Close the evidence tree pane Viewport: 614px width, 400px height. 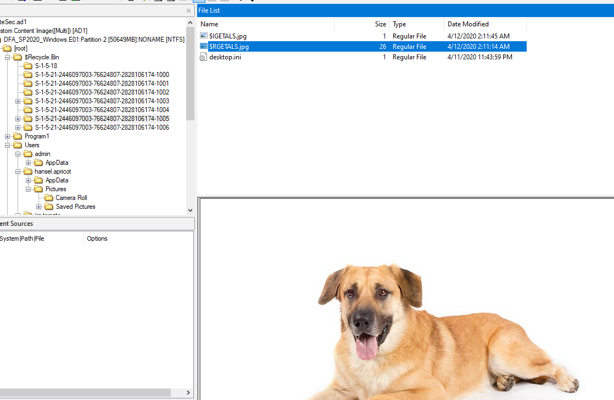[x=189, y=11]
